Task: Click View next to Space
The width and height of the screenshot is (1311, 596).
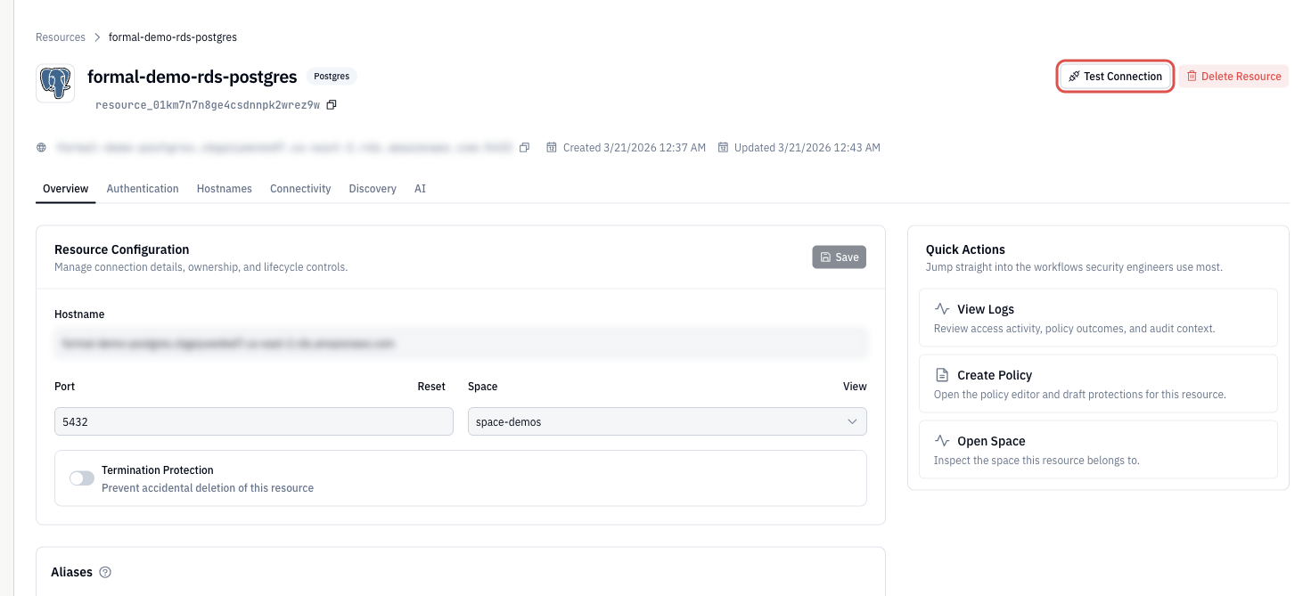Action: (x=855, y=387)
